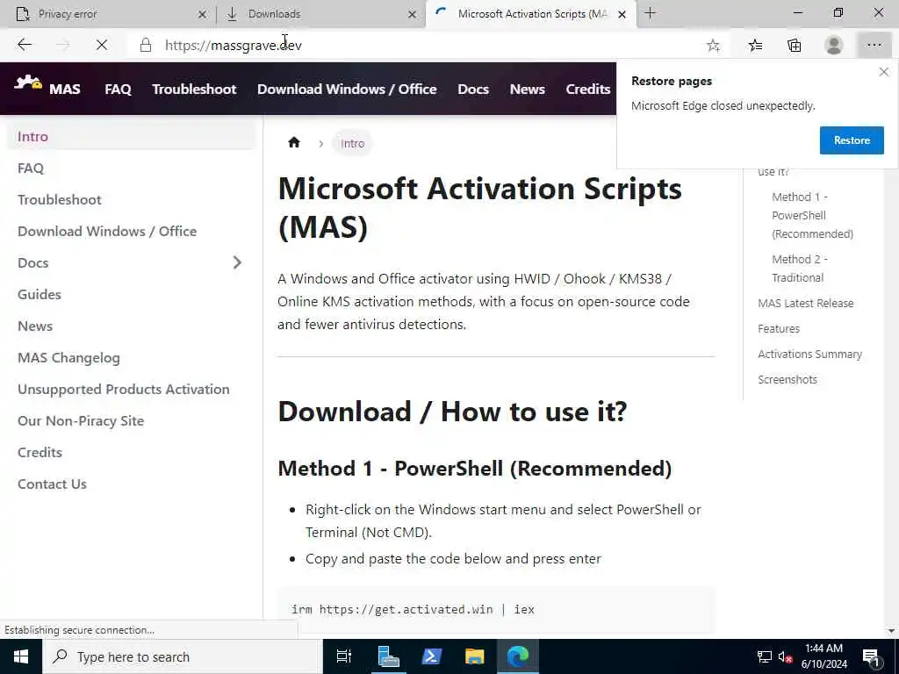Open FAQ in the sidebar

31,168
